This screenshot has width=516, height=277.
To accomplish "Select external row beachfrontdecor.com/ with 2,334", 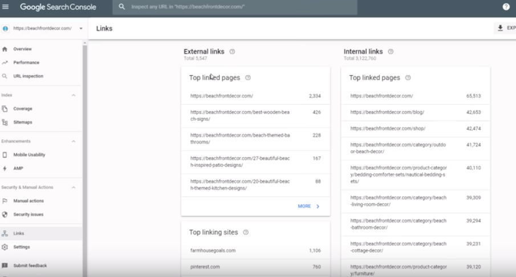I will coord(255,96).
